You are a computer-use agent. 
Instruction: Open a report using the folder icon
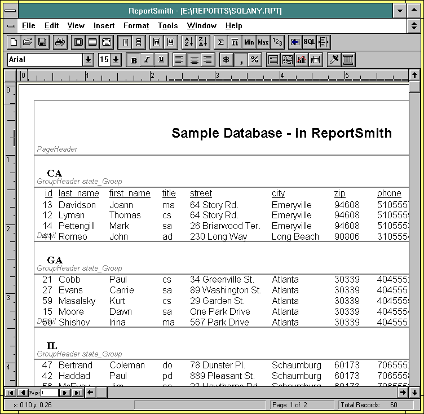point(28,42)
